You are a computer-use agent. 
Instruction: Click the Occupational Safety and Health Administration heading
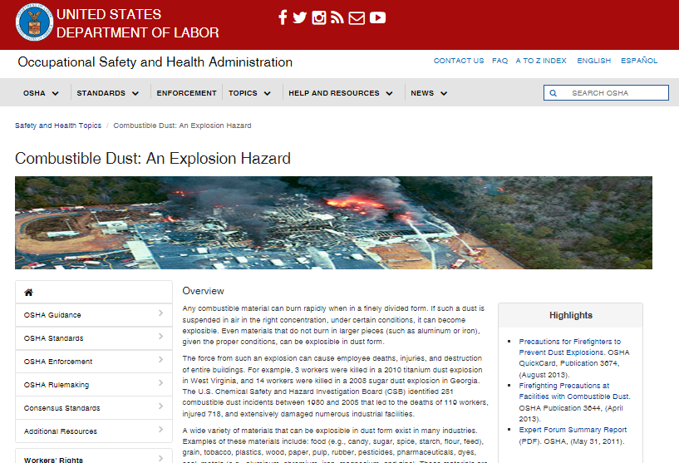pyautogui.click(x=155, y=62)
